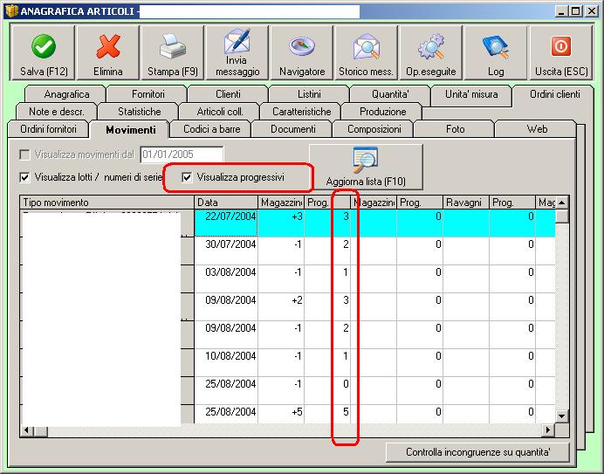This screenshot has height=474, width=604.
Task: Open the Log book icon
Action: click(x=496, y=46)
